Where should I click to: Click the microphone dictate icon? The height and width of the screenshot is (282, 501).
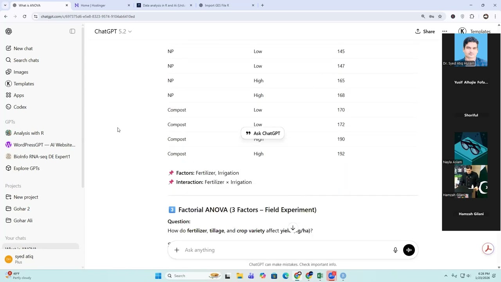click(x=395, y=250)
